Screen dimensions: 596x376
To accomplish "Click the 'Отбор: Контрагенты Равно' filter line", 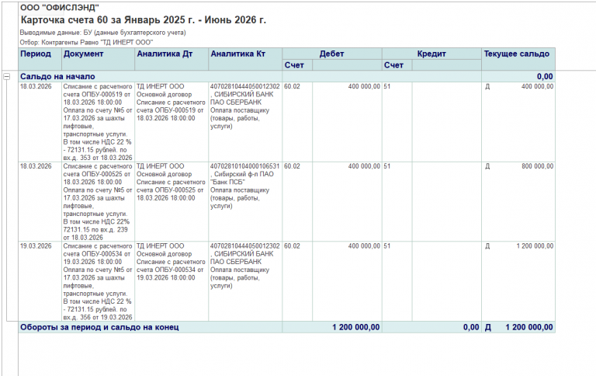I will click(x=86, y=42).
